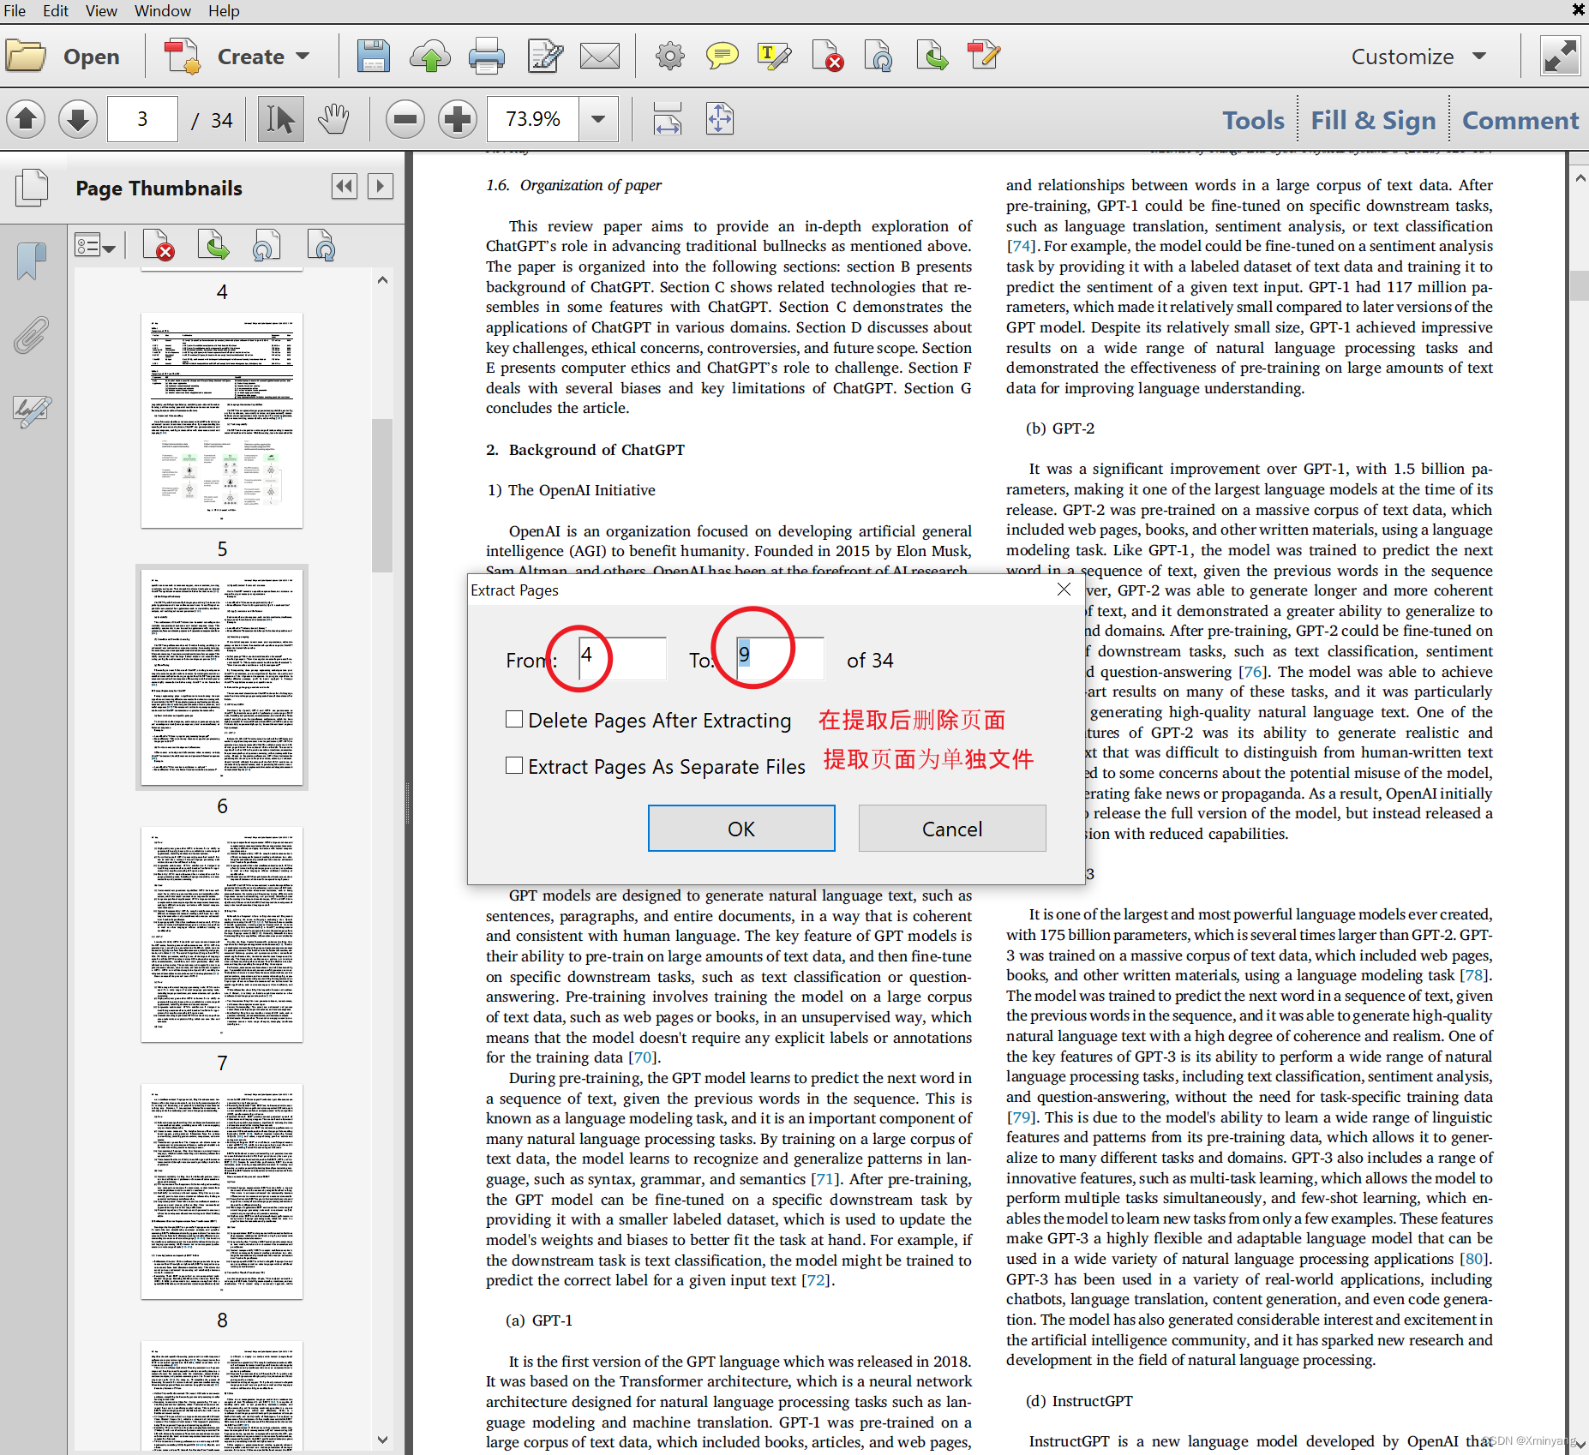This screenshot has width=1589, height=1455.
Task: Click the Open folder icon
Action: tap(27, 57)
